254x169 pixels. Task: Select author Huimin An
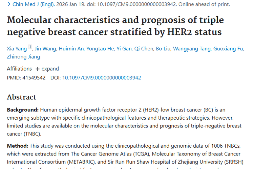(71, 49)
